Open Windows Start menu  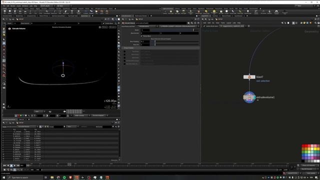click(3, 177)
